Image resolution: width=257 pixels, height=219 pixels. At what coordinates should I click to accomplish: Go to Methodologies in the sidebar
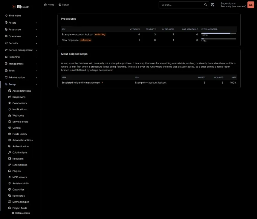point(21,202)
